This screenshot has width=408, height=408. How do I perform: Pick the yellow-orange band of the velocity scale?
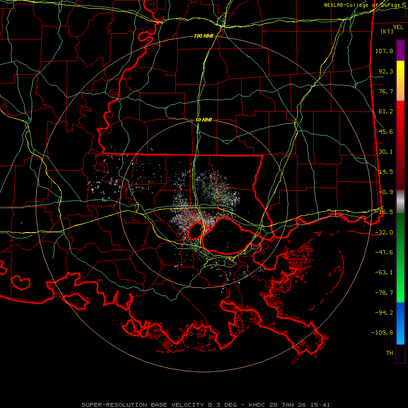(x=400, y=81)
